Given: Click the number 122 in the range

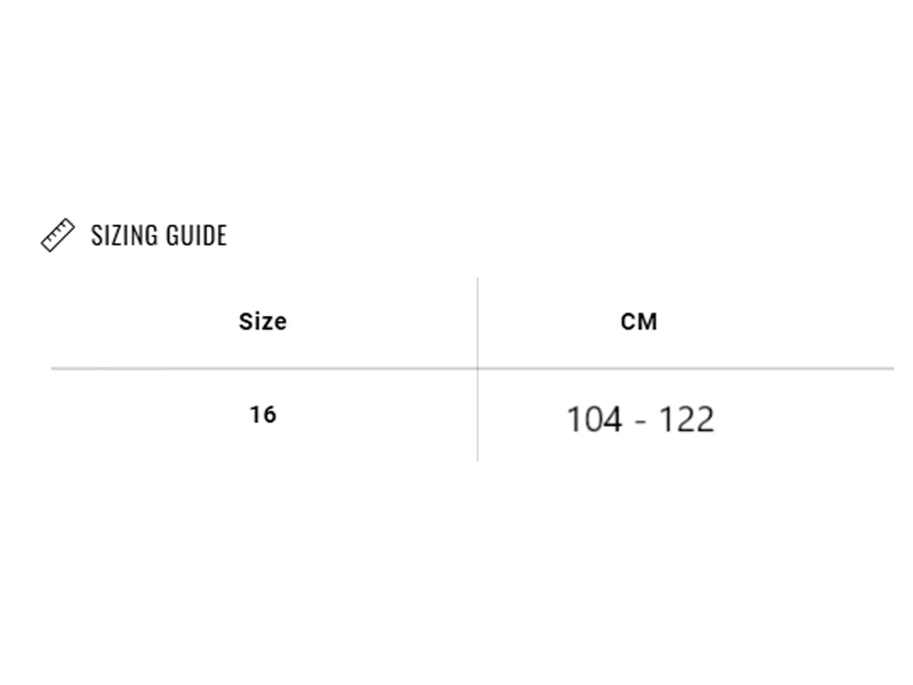Looking at the screenshot, I should coord(686,419).
